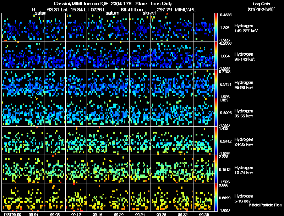Image resolution: width=284 pixels, height=216 pixels.
Task: Click the -0.4893 colorbar maximum value
Action: click(225, 15)
